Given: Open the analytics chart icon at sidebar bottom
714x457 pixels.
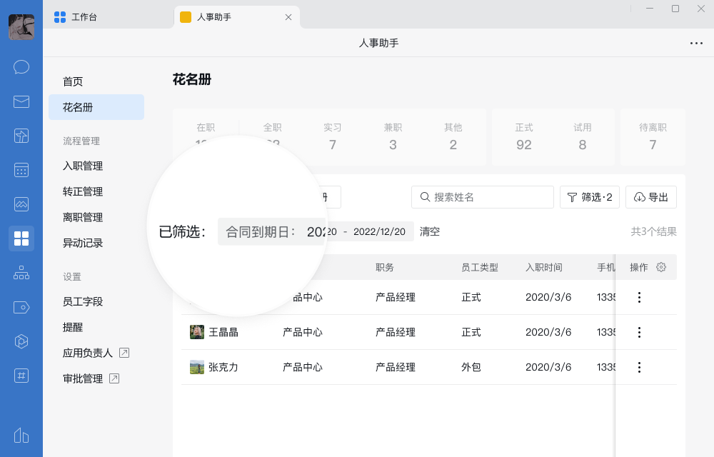Looking at the screenshot, I should click(x=21, y=436).
